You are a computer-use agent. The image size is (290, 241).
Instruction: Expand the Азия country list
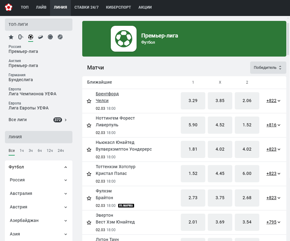(65, 234)
